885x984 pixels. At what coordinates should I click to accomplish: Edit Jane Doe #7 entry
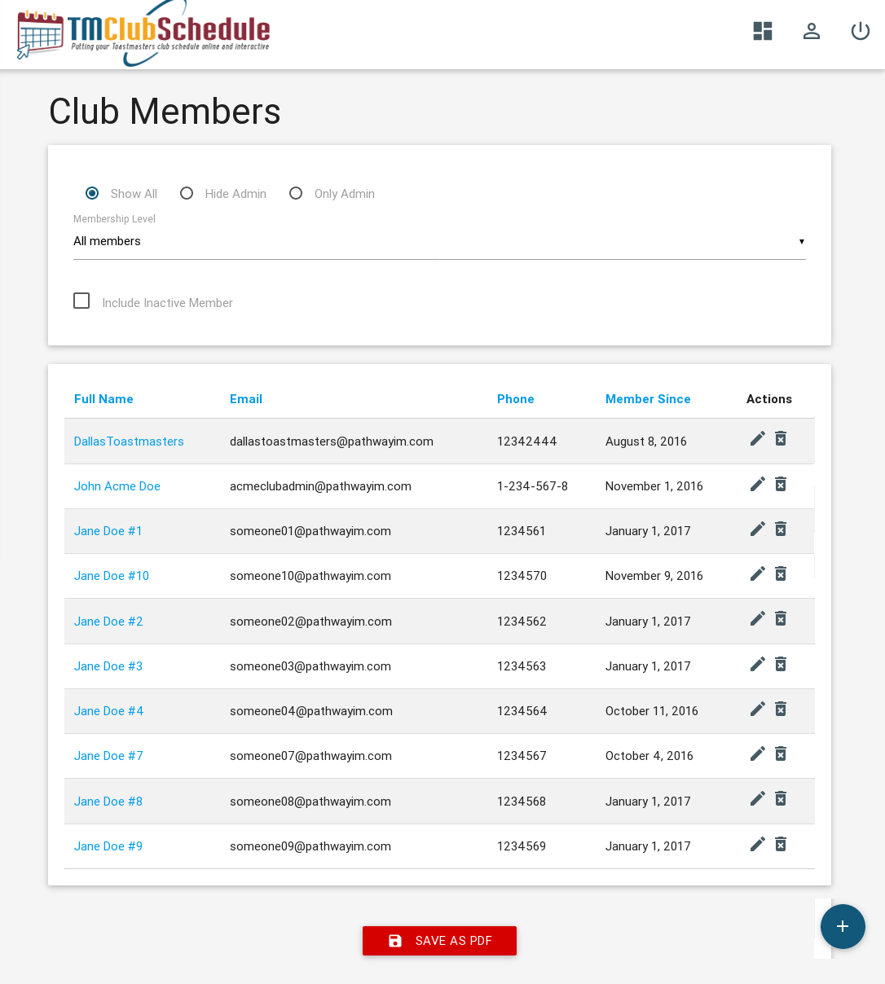(758, 754)
